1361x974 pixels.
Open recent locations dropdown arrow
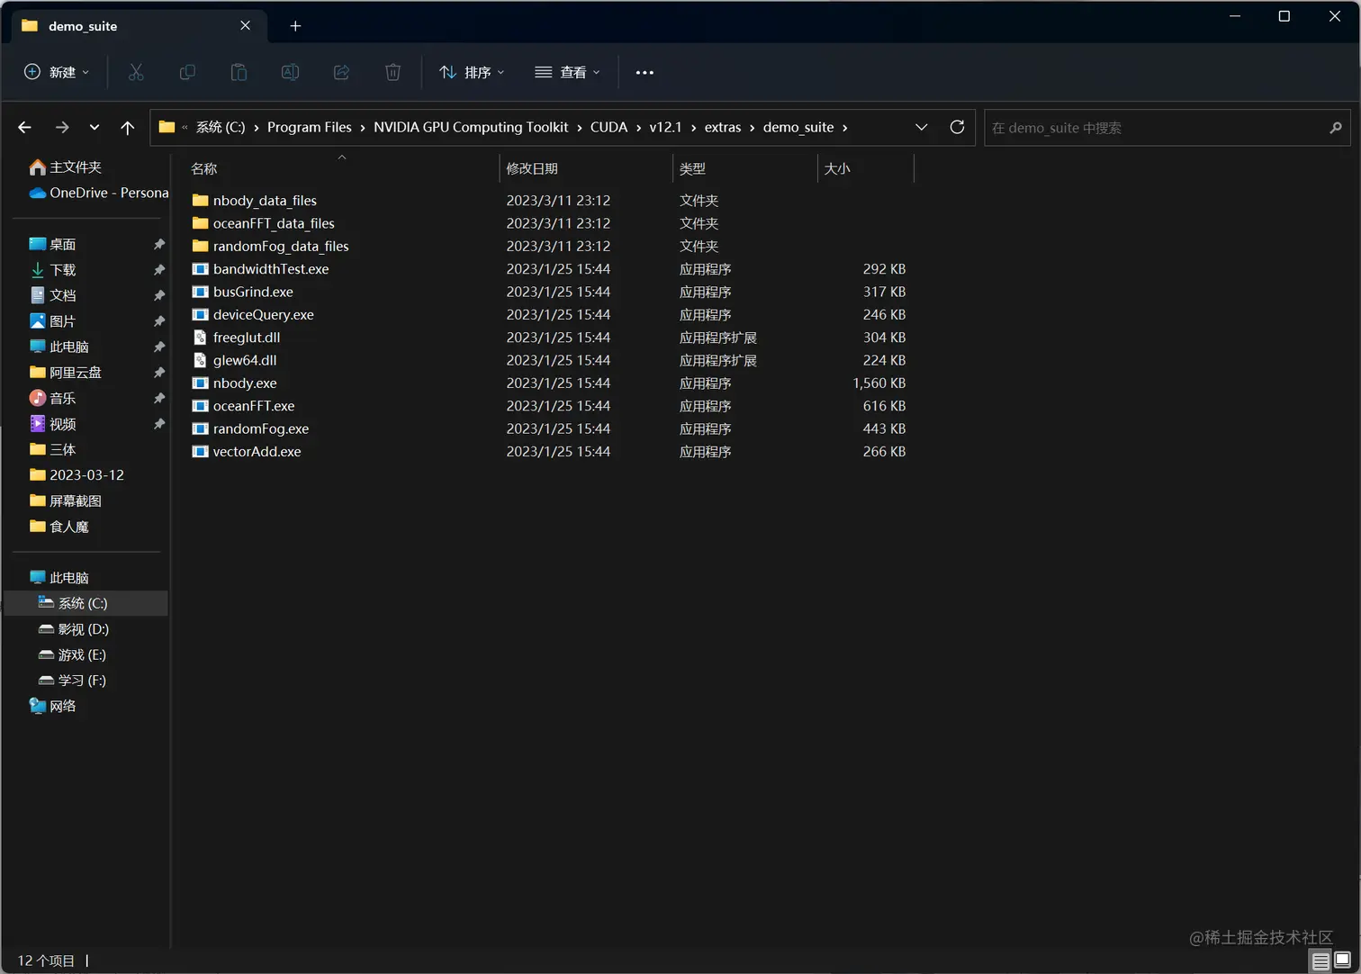(x=94, y=127)
